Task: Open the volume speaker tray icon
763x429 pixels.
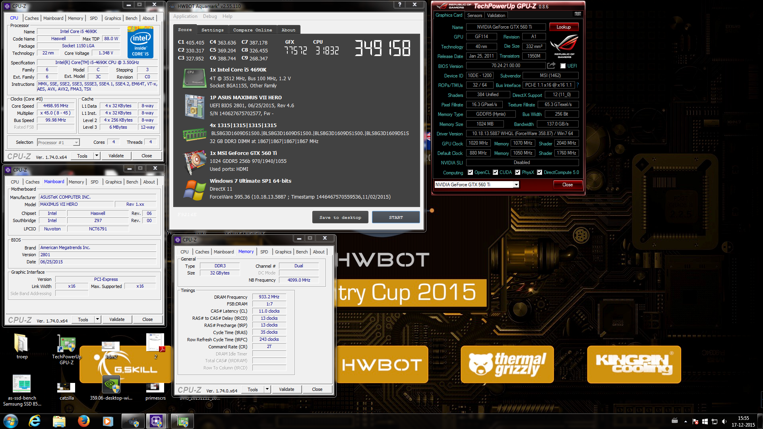Action: (724, 421)
